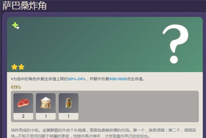Click the blue 20%-24% percentage value
This screenshot has width=206, height=138.
pos(77,79)
